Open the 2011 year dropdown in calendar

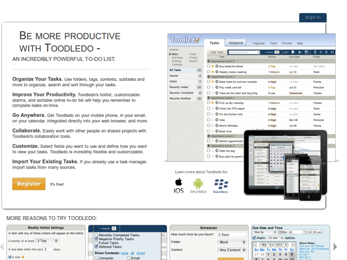pyautogui.click(x=281, y=245)
